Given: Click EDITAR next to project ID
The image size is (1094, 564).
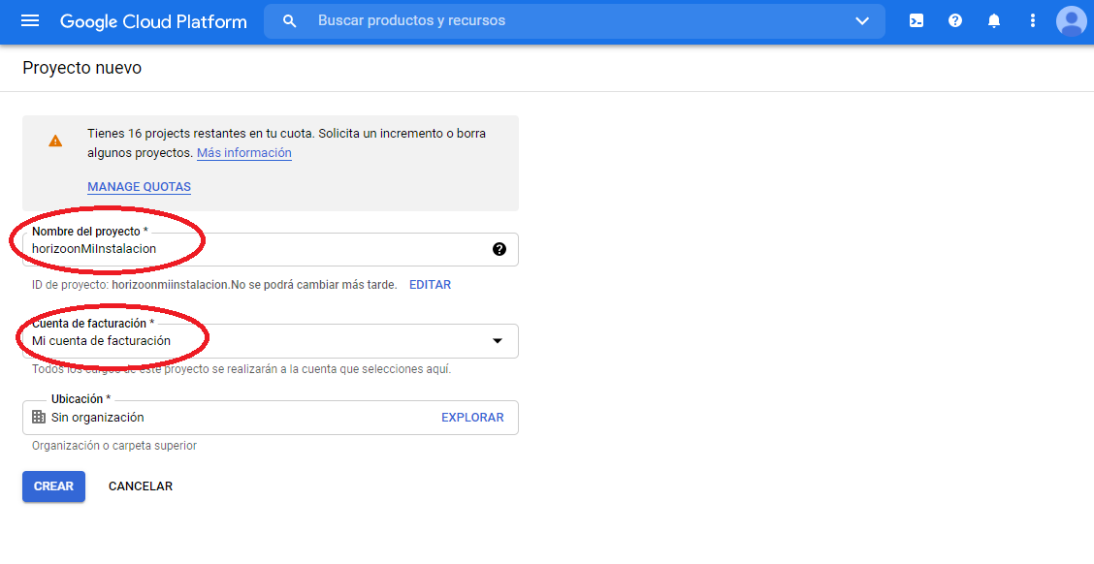Looking at the screenshot, I should click(x=430, y=285).
